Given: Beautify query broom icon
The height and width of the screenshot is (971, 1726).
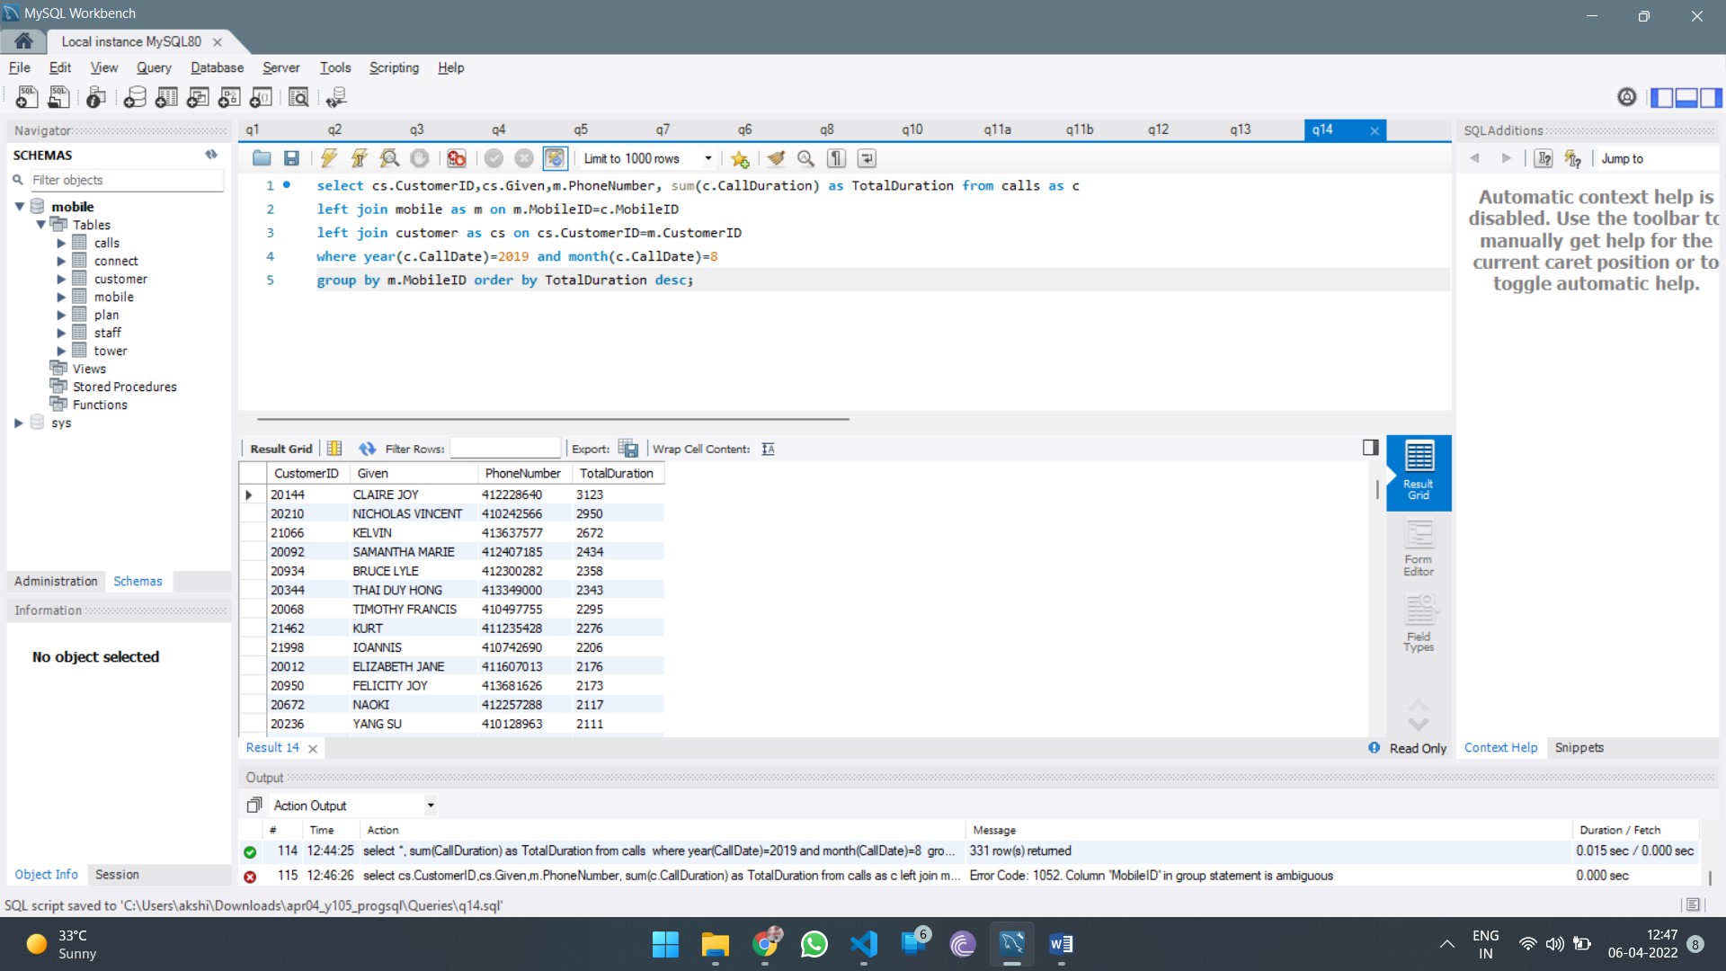Looking at the screenshot, I should tap(776, 158).
